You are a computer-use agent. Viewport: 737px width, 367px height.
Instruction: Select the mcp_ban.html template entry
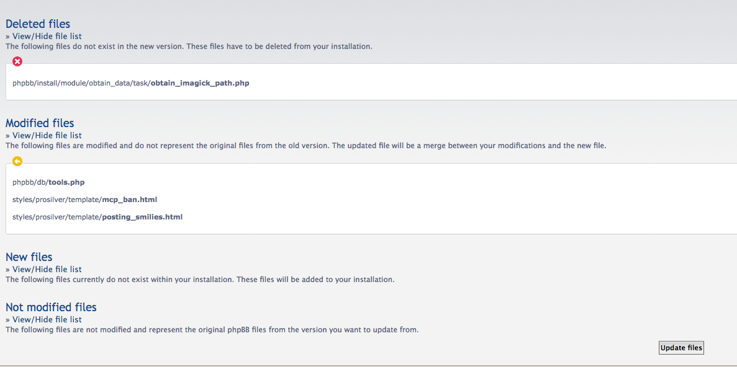click(x=84, y=200)
